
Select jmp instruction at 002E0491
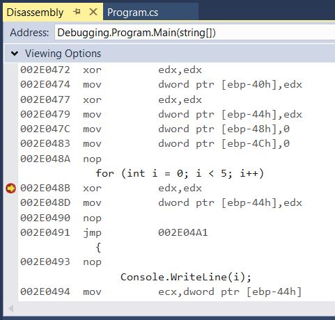114,232
